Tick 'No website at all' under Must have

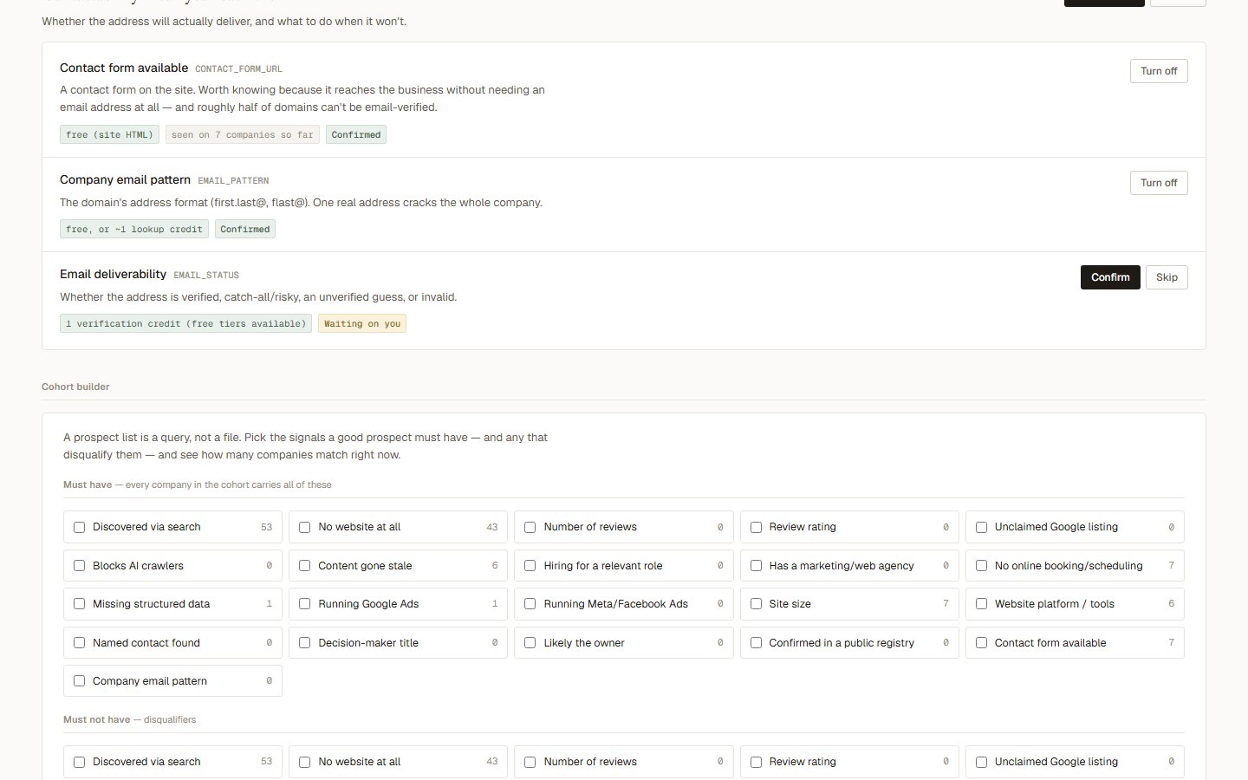click(x=305, y=527)
